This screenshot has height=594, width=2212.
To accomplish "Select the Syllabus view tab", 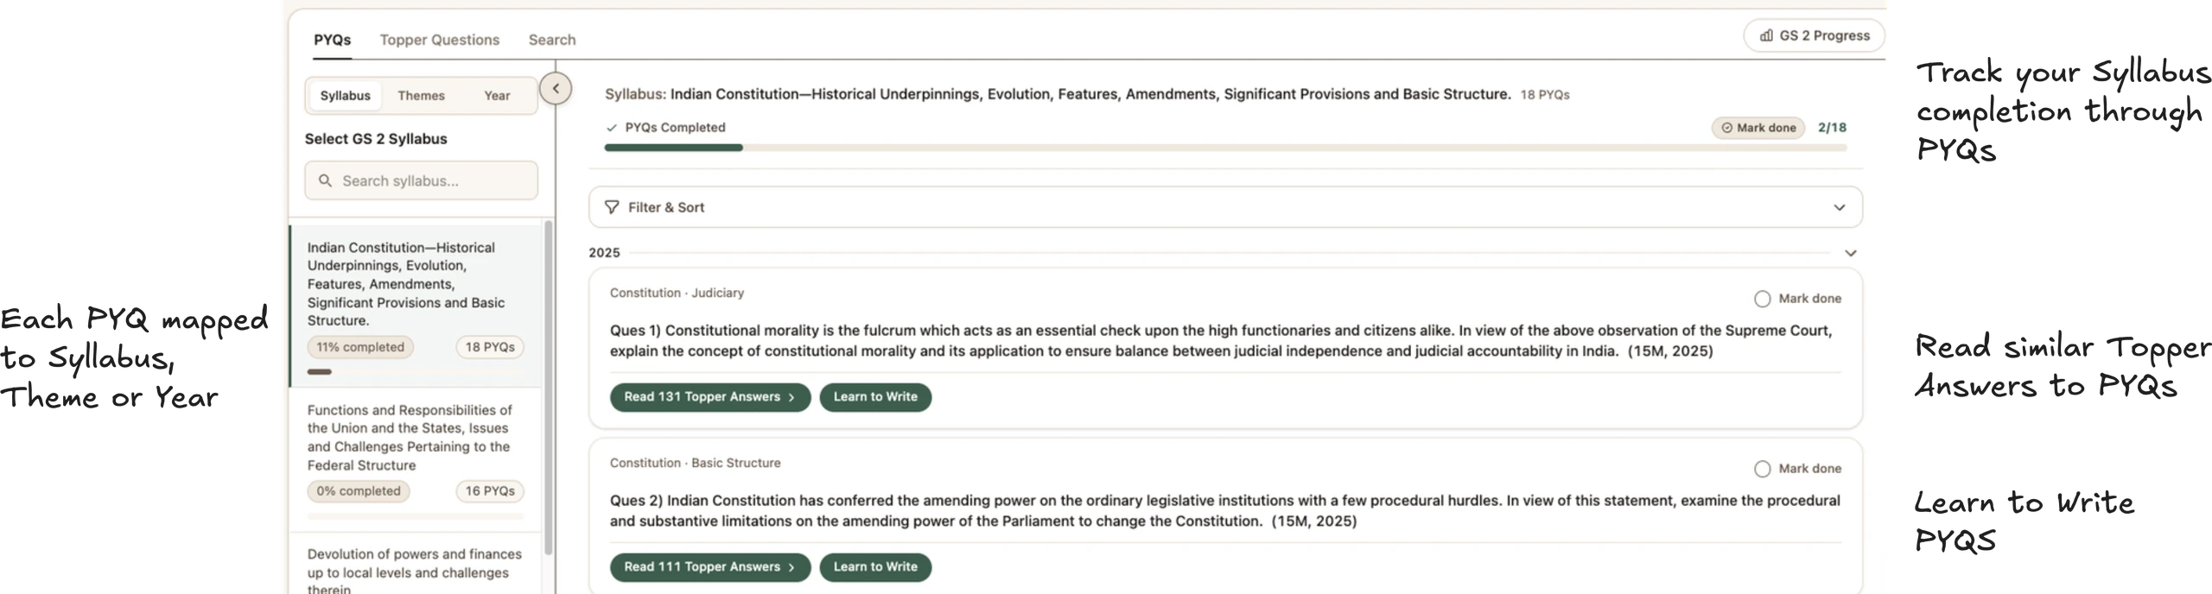I will click(x=345, y=96).
